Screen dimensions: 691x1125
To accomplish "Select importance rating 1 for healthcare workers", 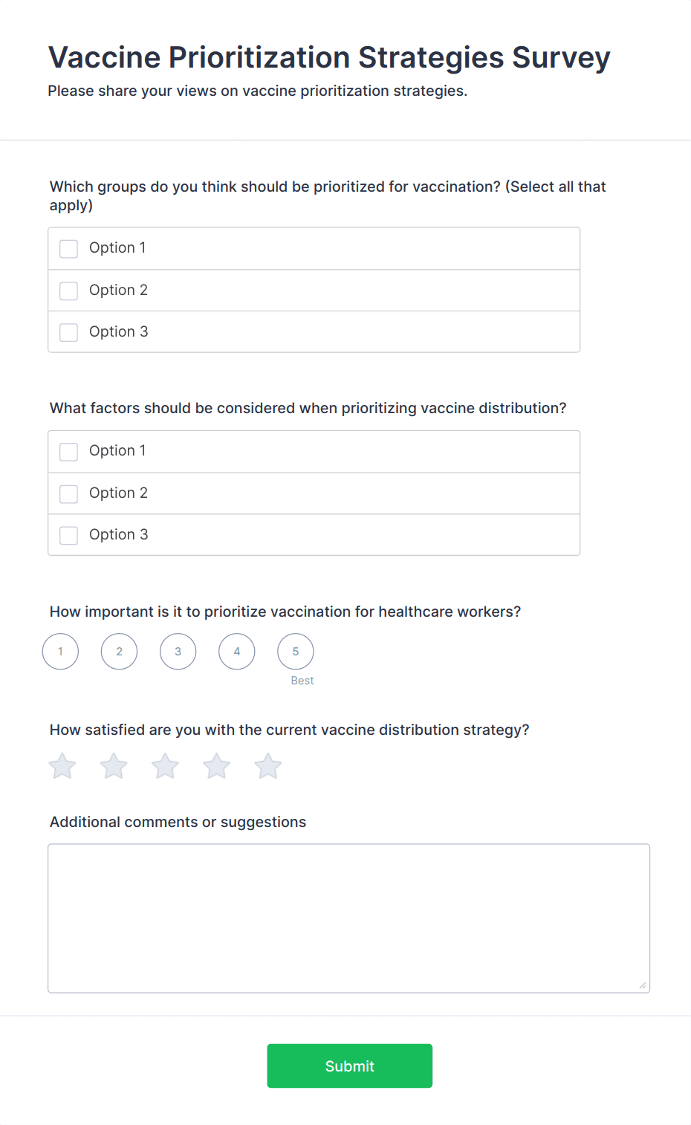I will coord(60,652).
